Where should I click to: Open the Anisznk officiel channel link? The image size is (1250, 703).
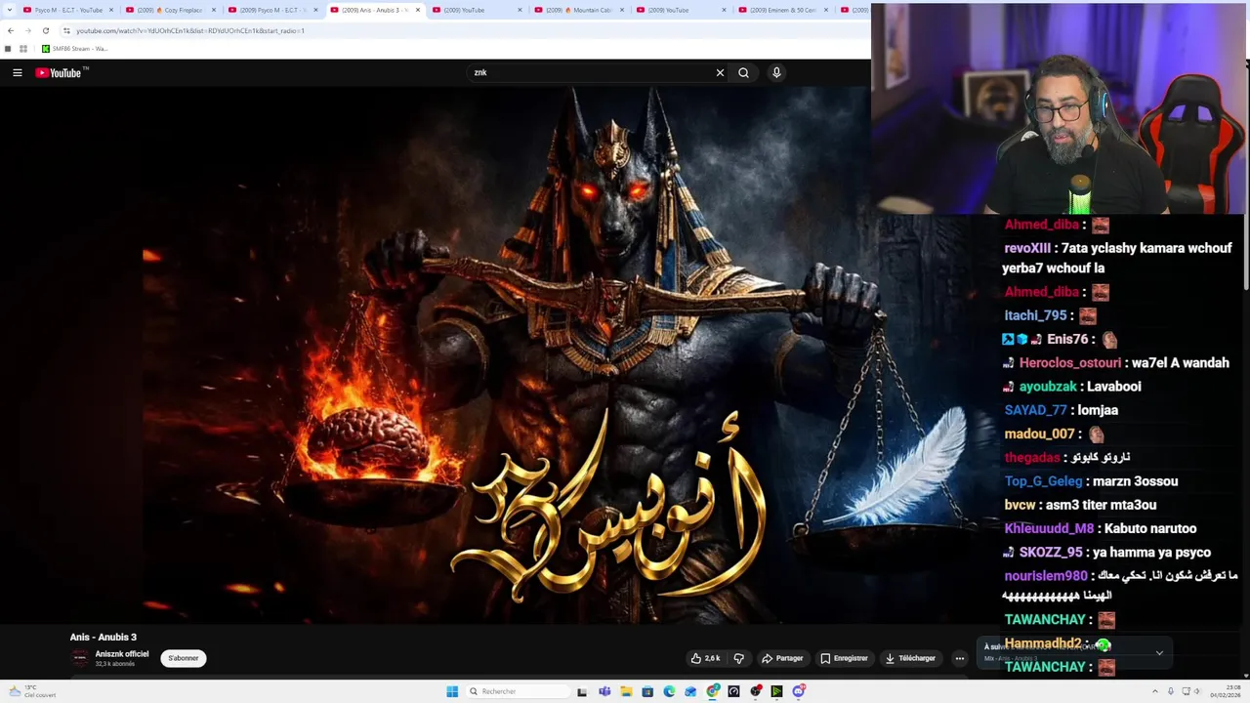pyautogui.click(x=122, y=654)
